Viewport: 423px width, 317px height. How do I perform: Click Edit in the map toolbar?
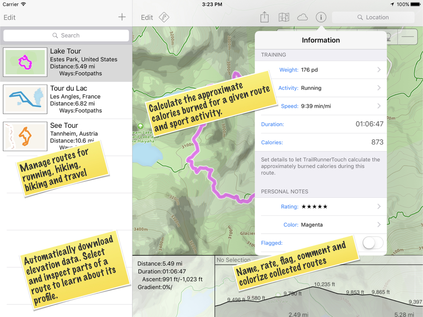tap(147, 17)
